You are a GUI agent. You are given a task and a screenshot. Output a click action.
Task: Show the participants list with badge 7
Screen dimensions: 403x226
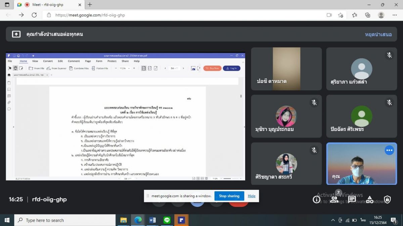[x=334, y=200]
